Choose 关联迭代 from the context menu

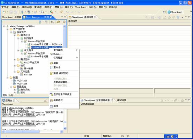64,100
